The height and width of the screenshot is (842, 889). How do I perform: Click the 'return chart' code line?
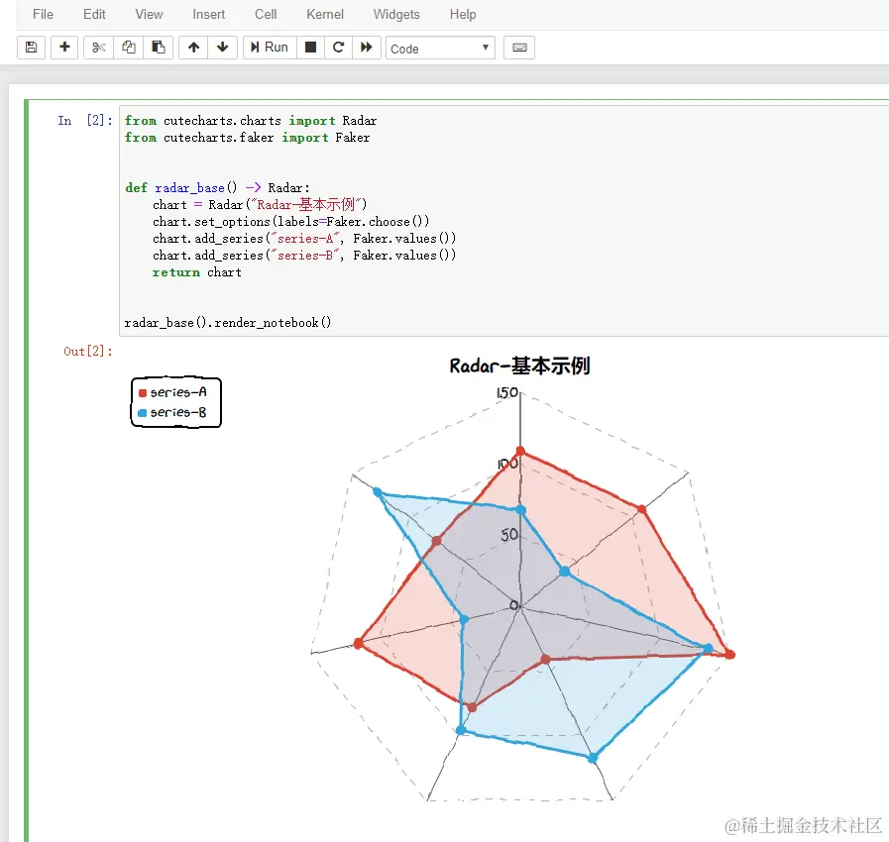(197, 272)
